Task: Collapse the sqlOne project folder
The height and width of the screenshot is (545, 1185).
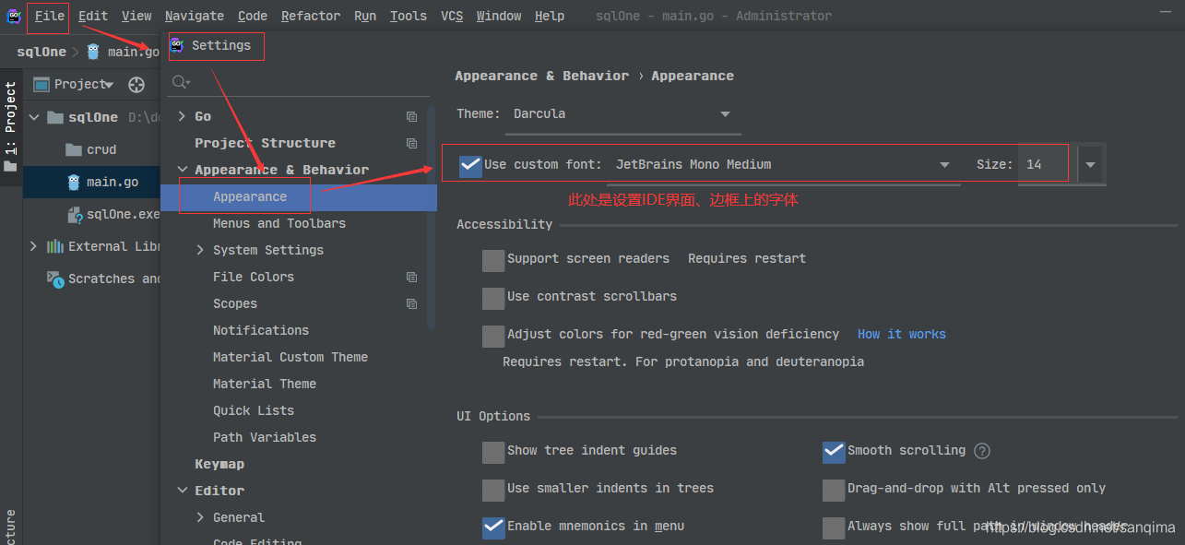Action: (34, 117)
